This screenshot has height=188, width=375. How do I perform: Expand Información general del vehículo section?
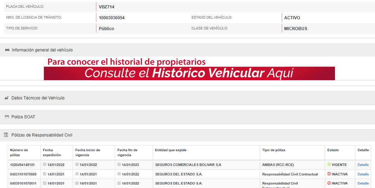(42, 50)
